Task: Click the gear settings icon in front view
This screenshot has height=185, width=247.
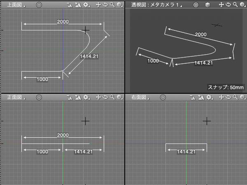Action: [86, 97]
